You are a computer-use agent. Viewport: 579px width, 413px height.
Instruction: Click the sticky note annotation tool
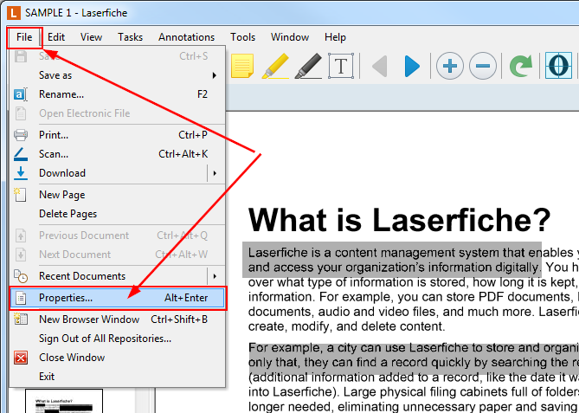pyautogui.click(x=242, y=66)
